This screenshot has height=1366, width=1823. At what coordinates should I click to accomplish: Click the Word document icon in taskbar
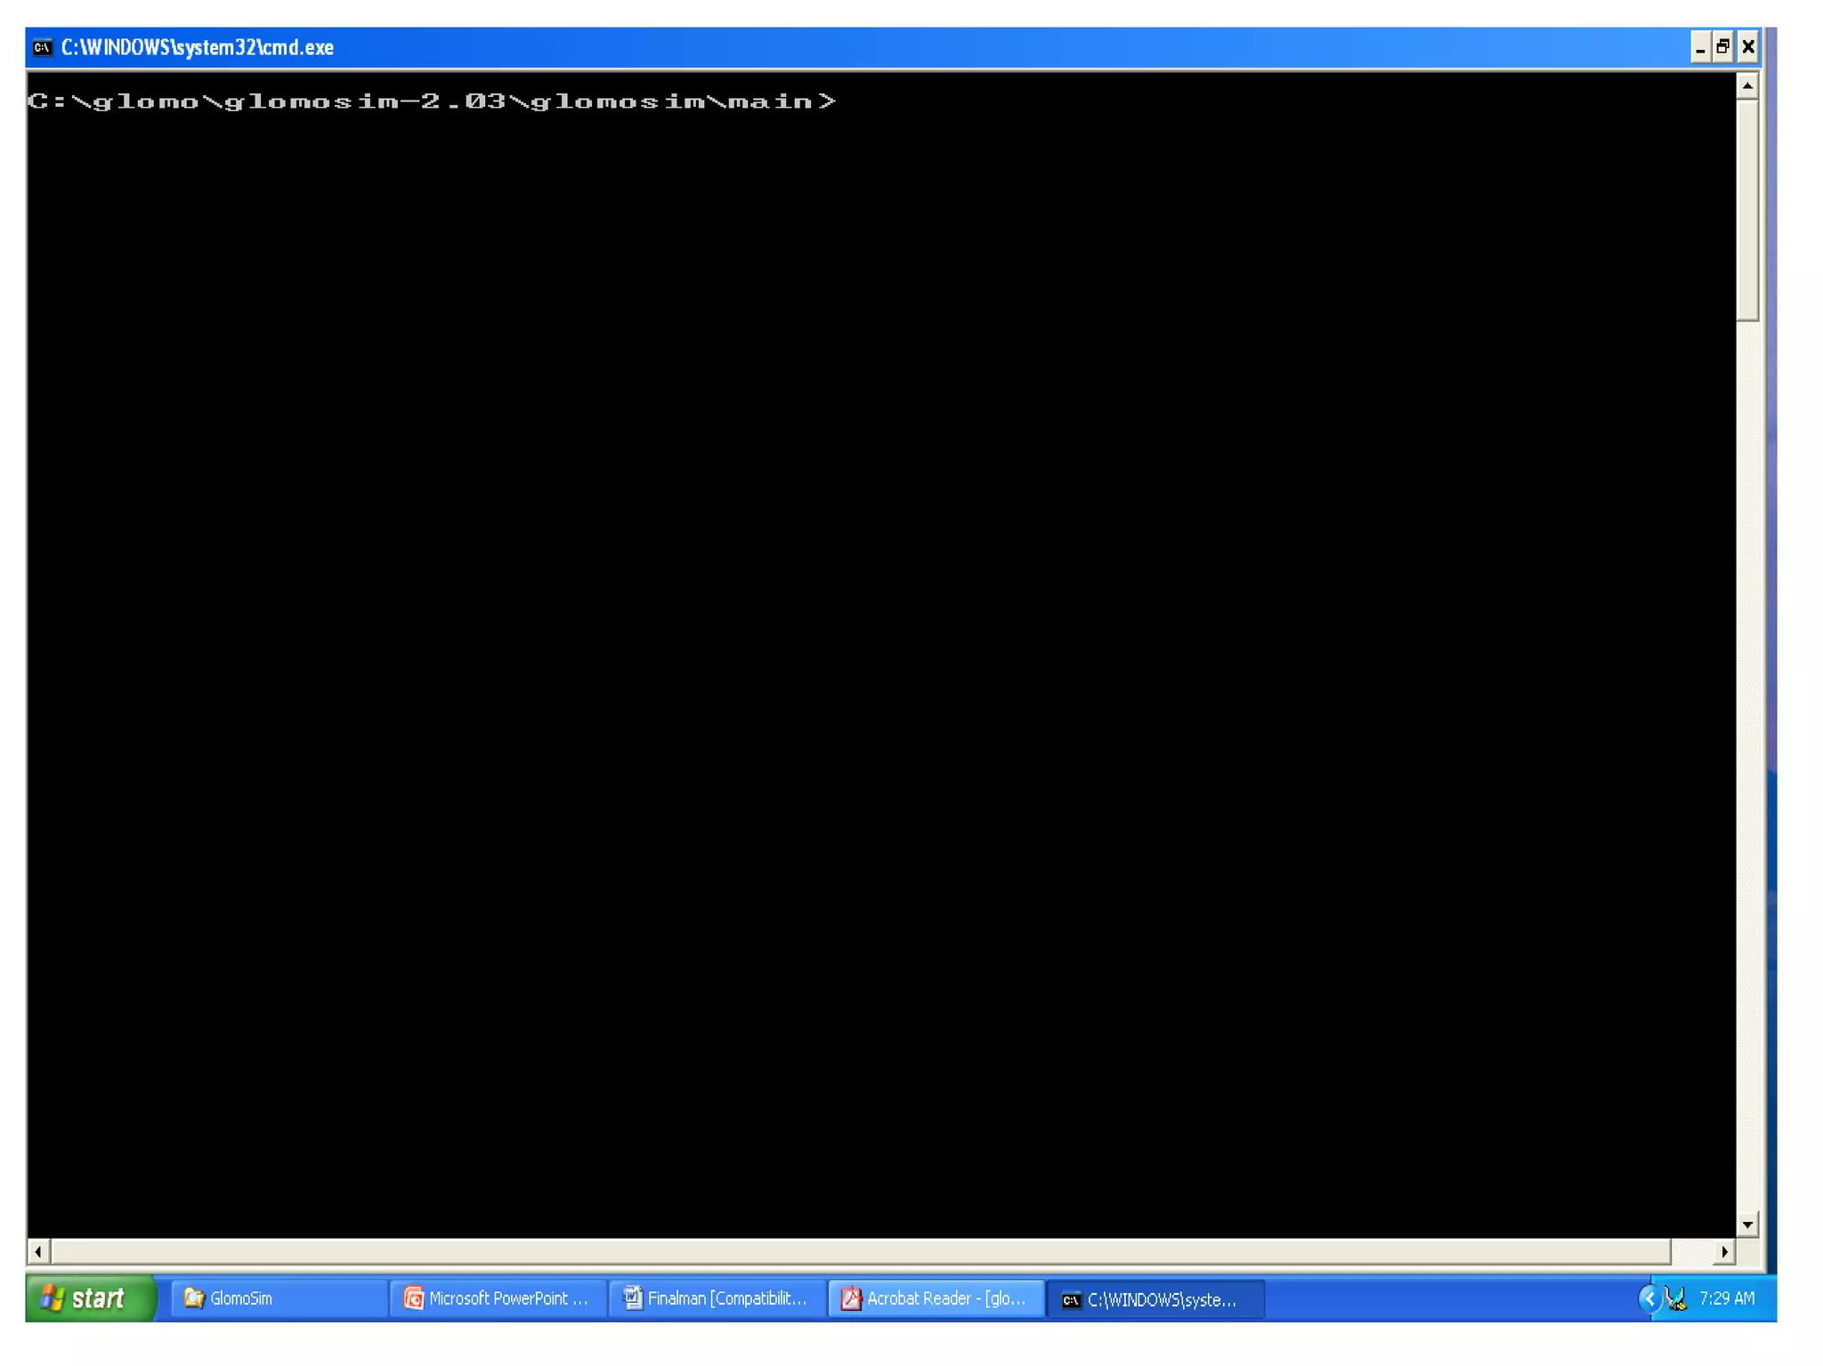click(632, 1298)
